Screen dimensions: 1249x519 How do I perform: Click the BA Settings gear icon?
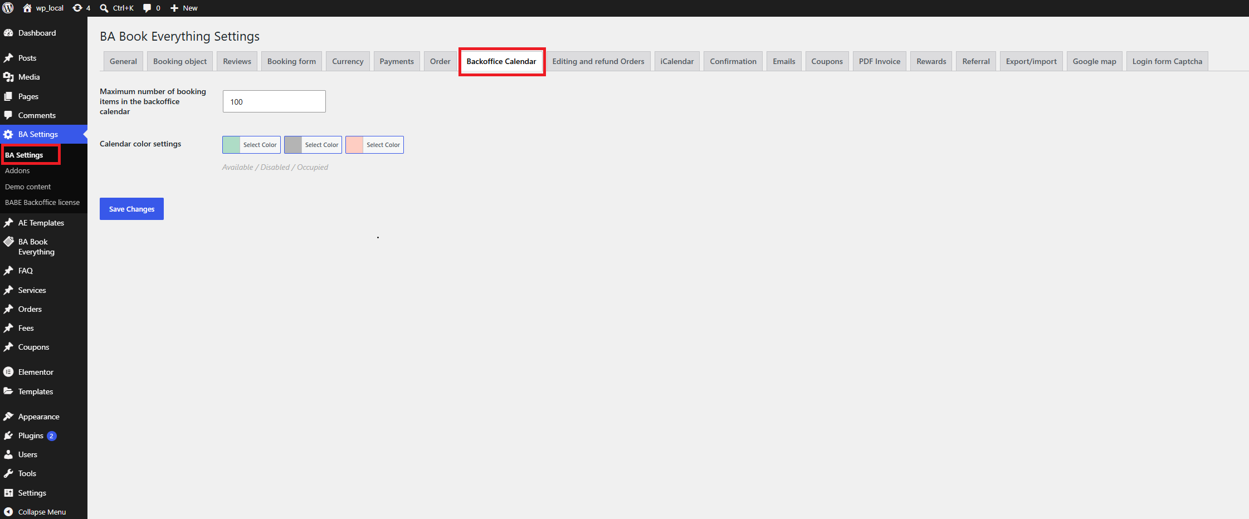pyautogui.click(x=8, y=134)
